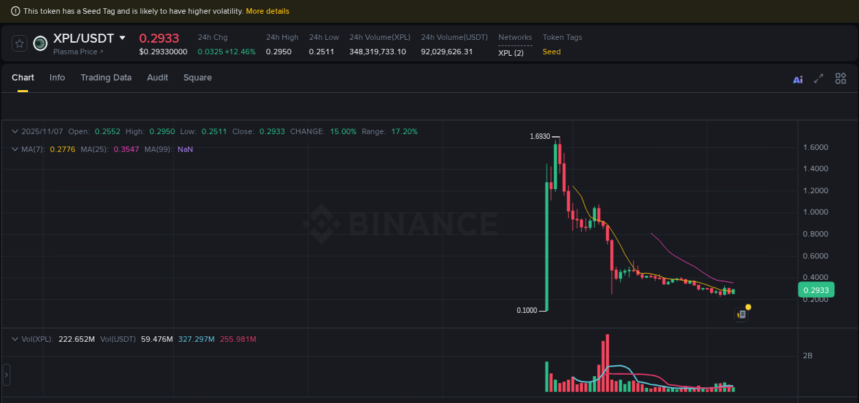Open the Audit tab

(x=157, y=78)
